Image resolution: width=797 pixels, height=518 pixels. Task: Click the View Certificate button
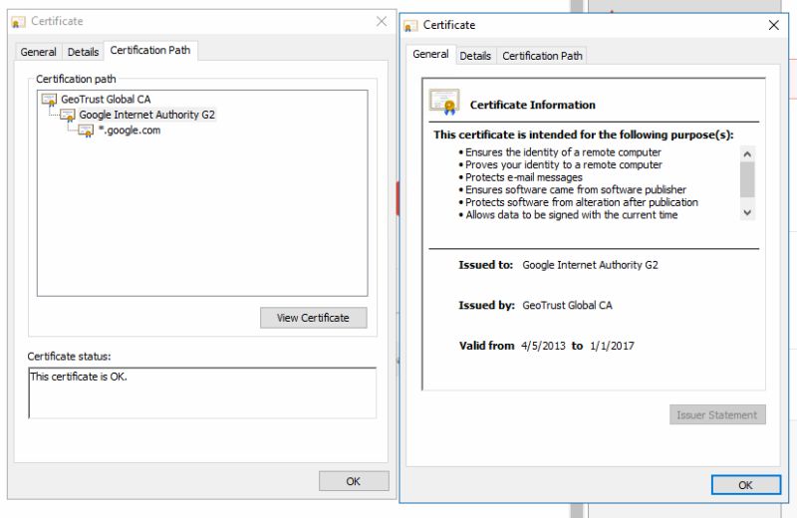pyautogui.click(x=313, y=318)
